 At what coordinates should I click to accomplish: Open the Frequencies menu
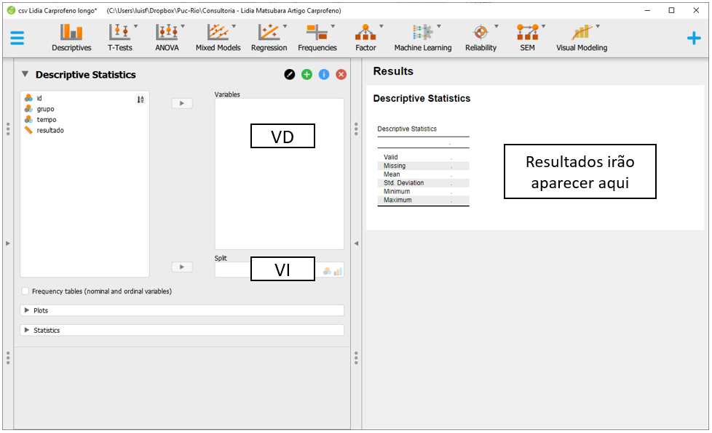(317, 38)
